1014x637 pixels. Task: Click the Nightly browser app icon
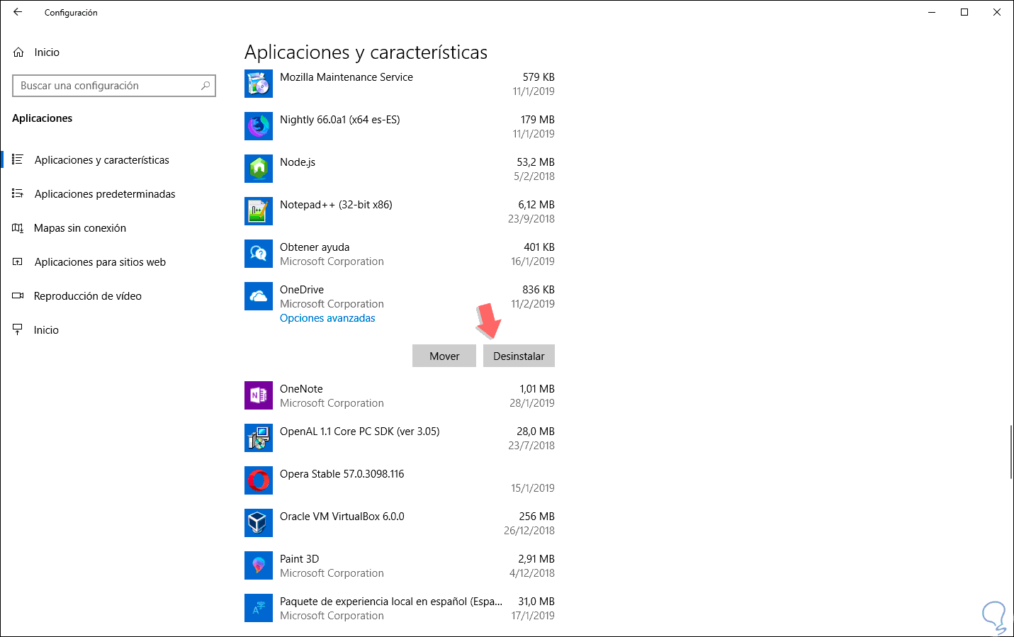pos(259,126)
